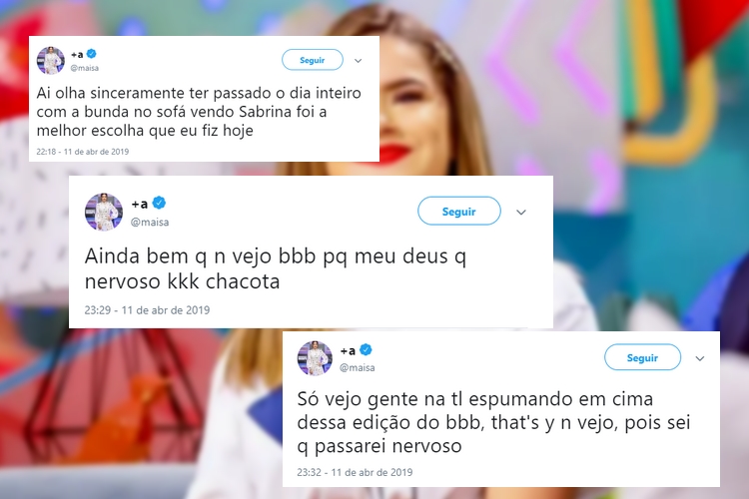This screenshot has width=749, height=499.
Task: Open timestamp 23:32 - 11 de abr de 2019
Action: [x=355, y=472]
